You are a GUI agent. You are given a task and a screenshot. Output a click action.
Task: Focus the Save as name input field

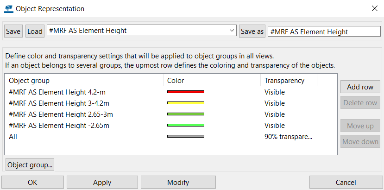click(324, 32)
